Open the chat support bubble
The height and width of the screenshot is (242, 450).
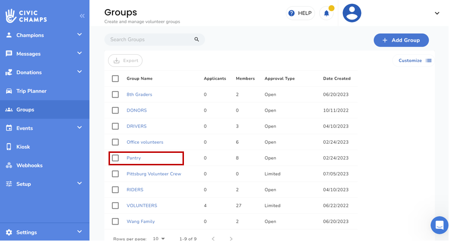[439, 225]
